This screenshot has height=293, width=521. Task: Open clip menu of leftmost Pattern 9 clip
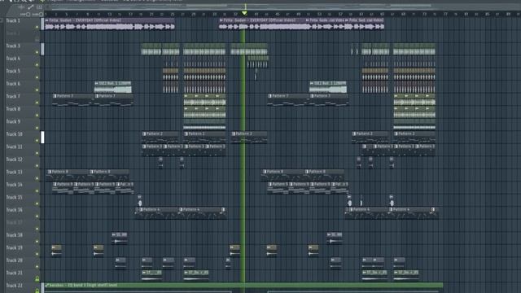(55, 185)
